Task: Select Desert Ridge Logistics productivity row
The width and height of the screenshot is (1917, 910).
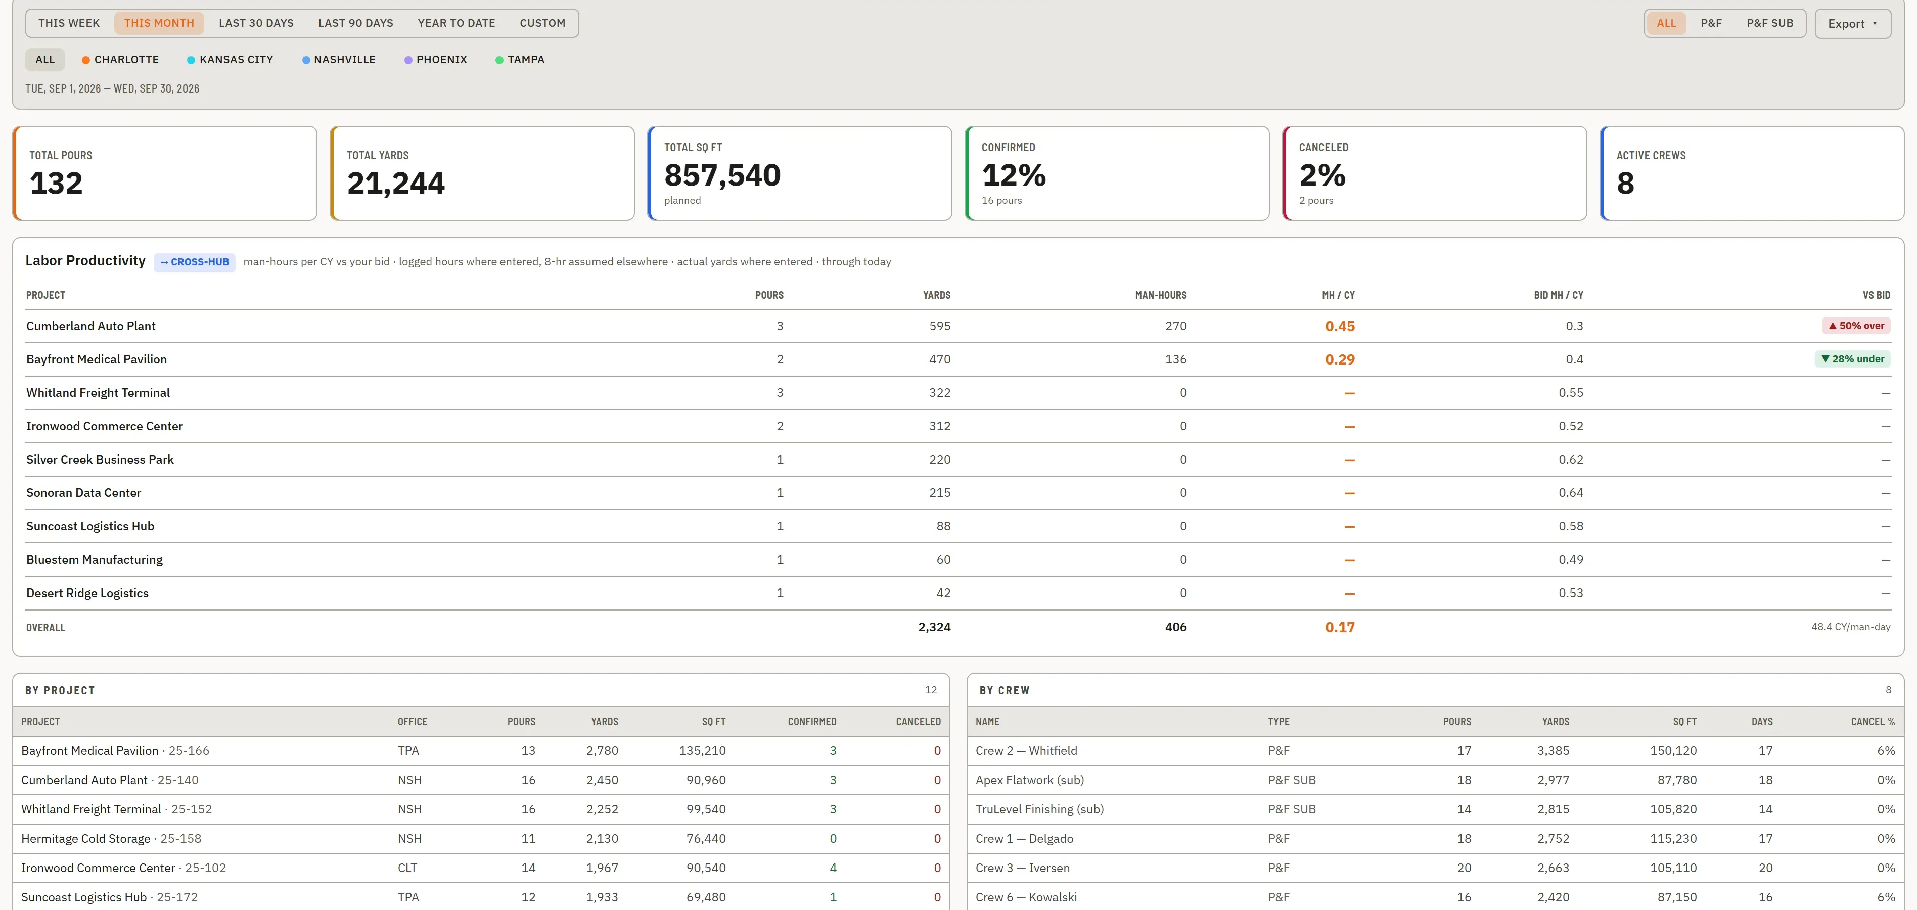Action: click(958, 593)
